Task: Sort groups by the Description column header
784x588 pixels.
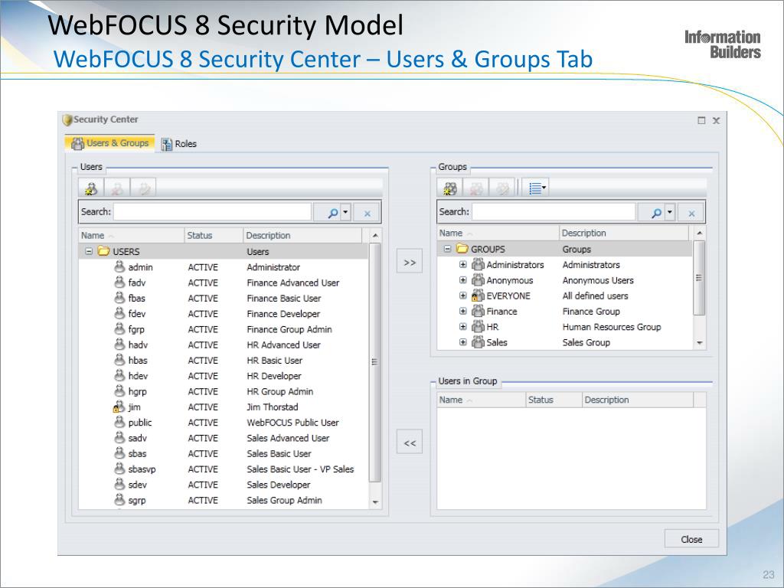Action: (x=623, y=233)
